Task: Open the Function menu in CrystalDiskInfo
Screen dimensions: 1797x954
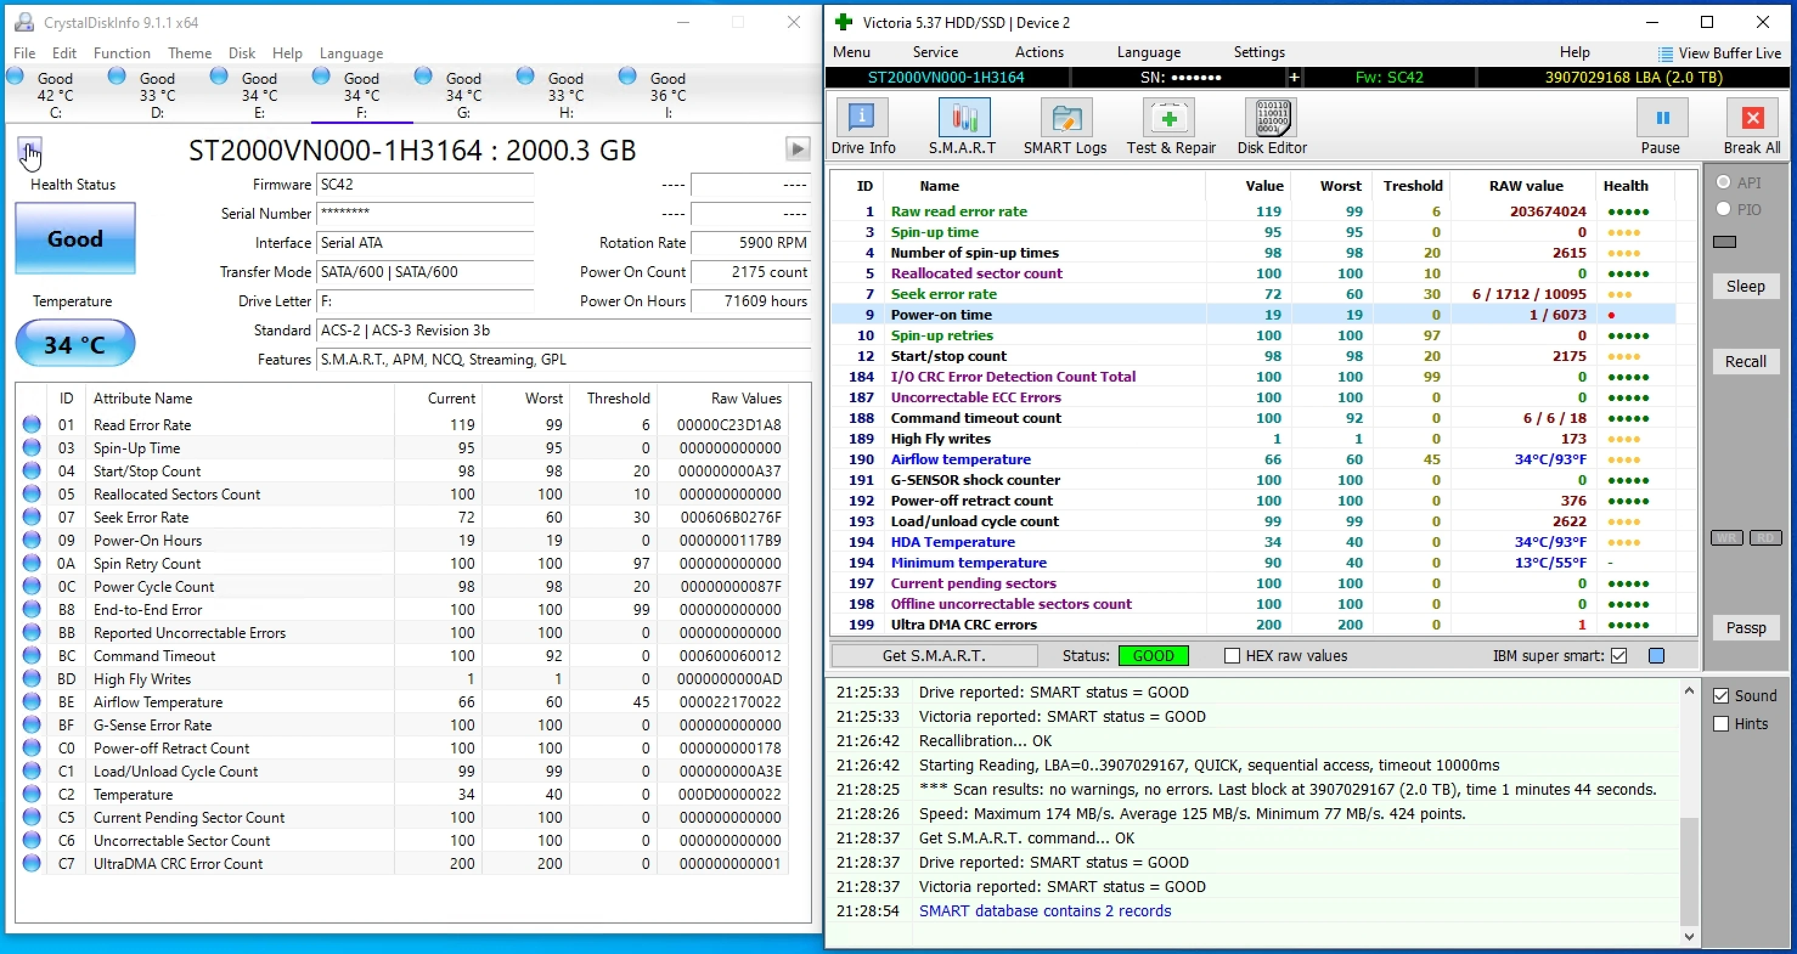Action: point(122,53)
